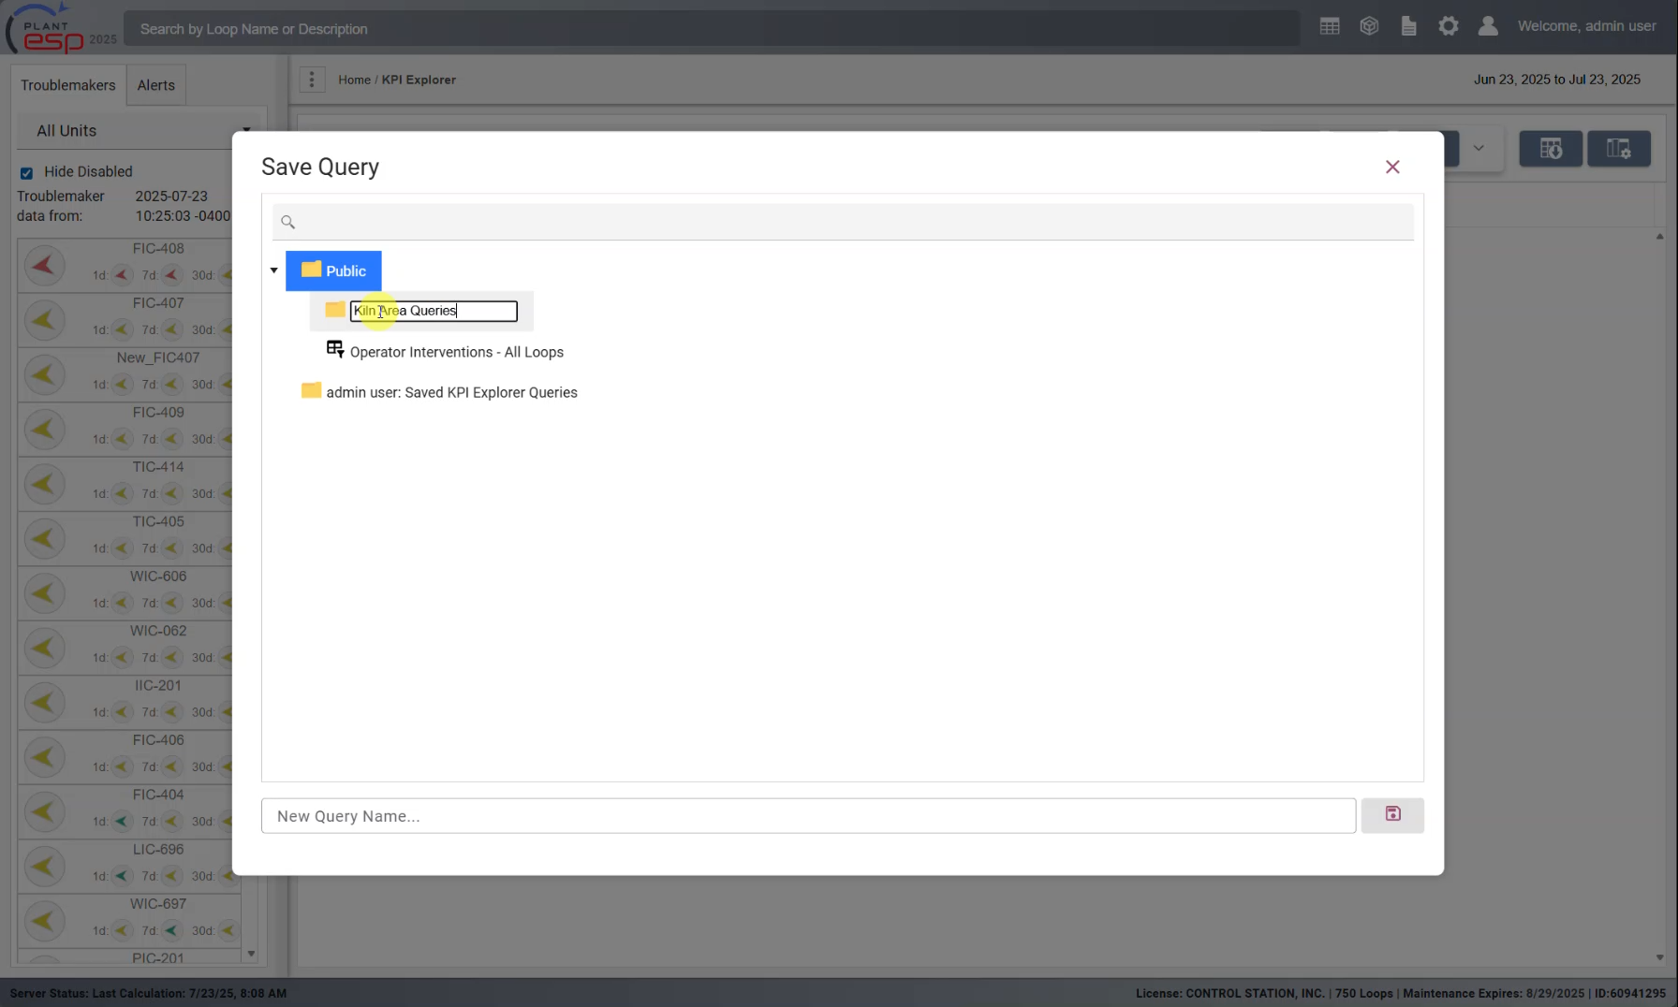Image resolution: width=1678 pixels, height=1007 pixels.
Task: Click the Kiln Area Queries folder name field
Action: [x=434, y=311]
